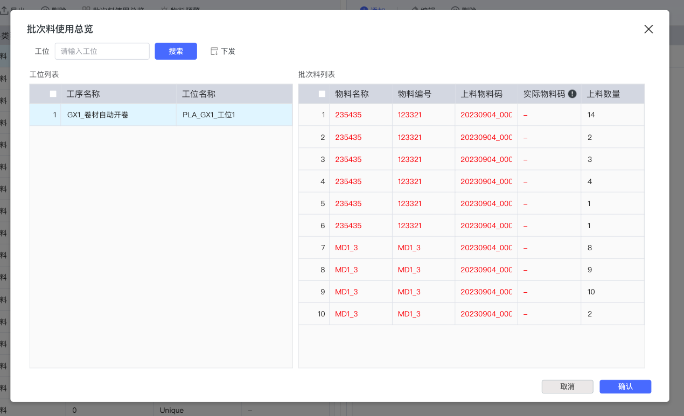Select the GX1_卷材自动开卷 cell in 工位列表
This screenshot has height=416, width=684.
(x=97, y=115)
